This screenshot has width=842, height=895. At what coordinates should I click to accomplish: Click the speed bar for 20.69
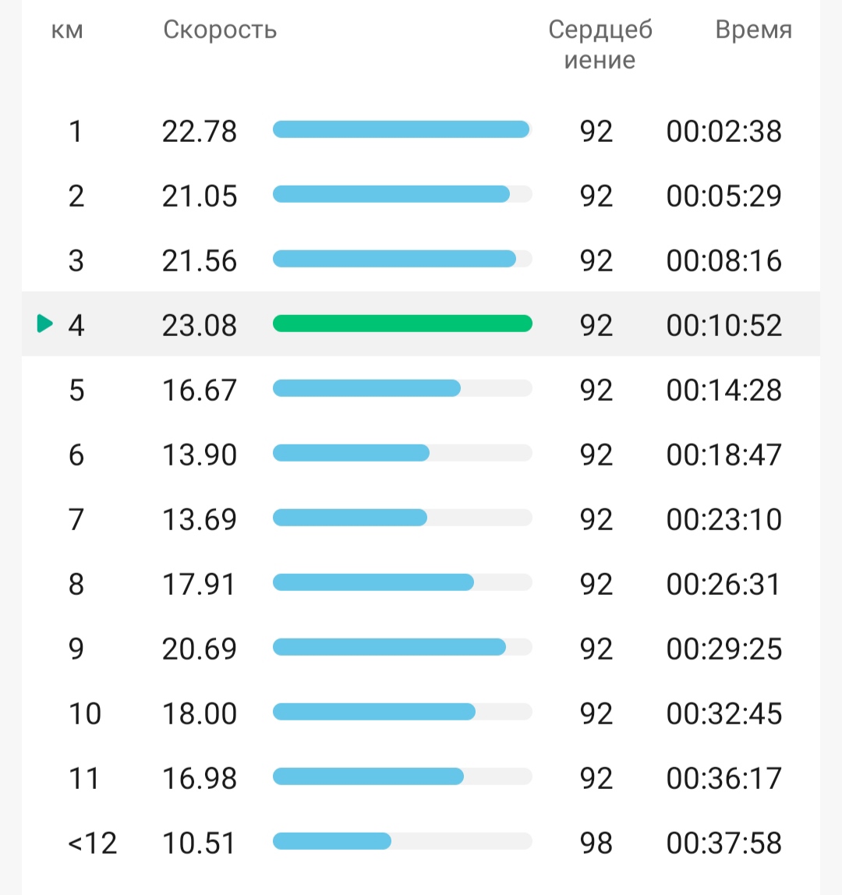402,647
